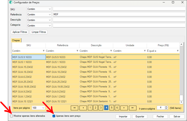
Task: Select the SKU cell MDF.GUA.18.23432
Action: point(29,72)
